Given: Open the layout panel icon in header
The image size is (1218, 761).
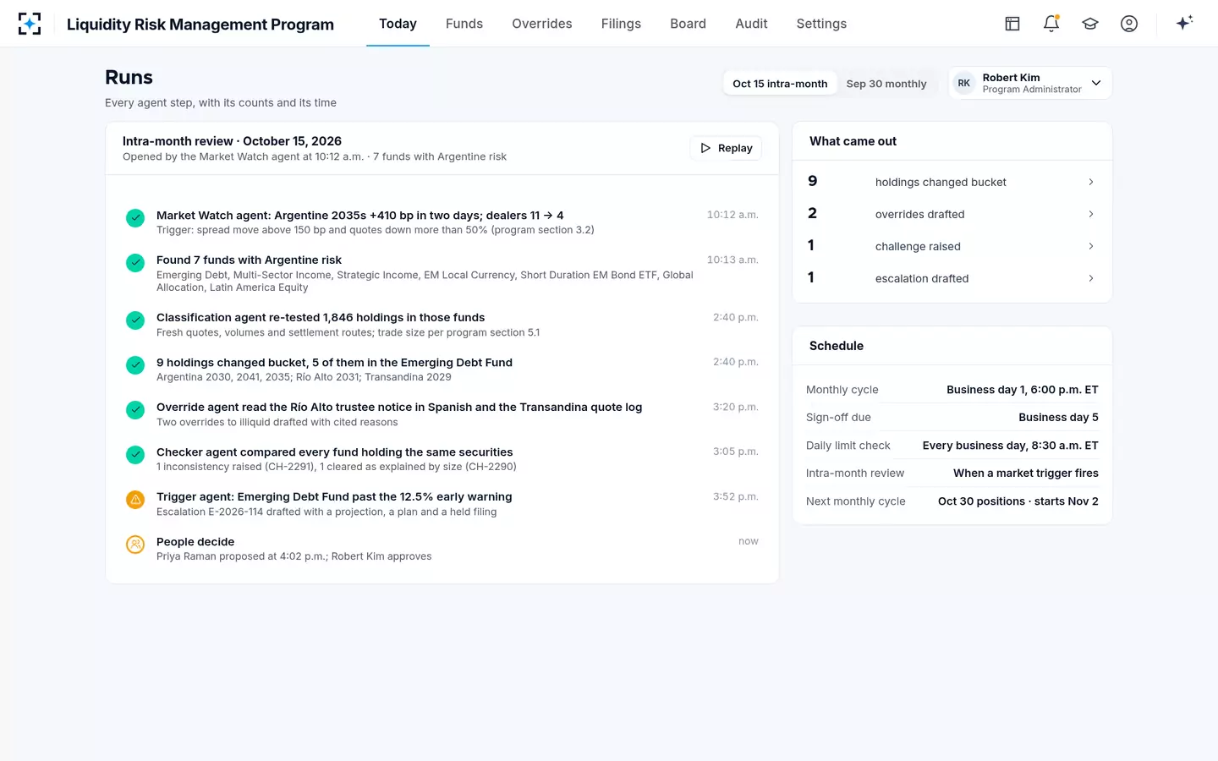Looking at the screenshot, I should tap(1012, 24).
